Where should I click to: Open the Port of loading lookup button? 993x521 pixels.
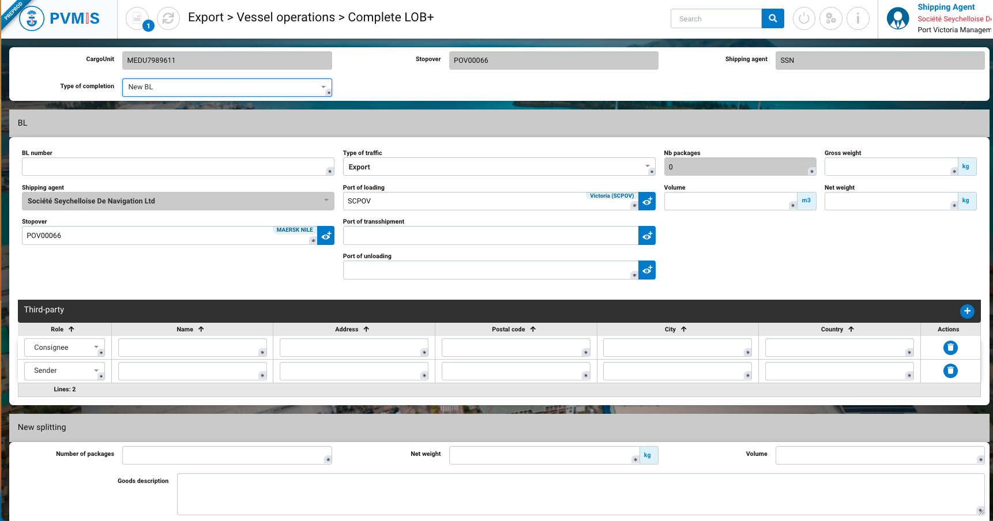pos(647,201)
